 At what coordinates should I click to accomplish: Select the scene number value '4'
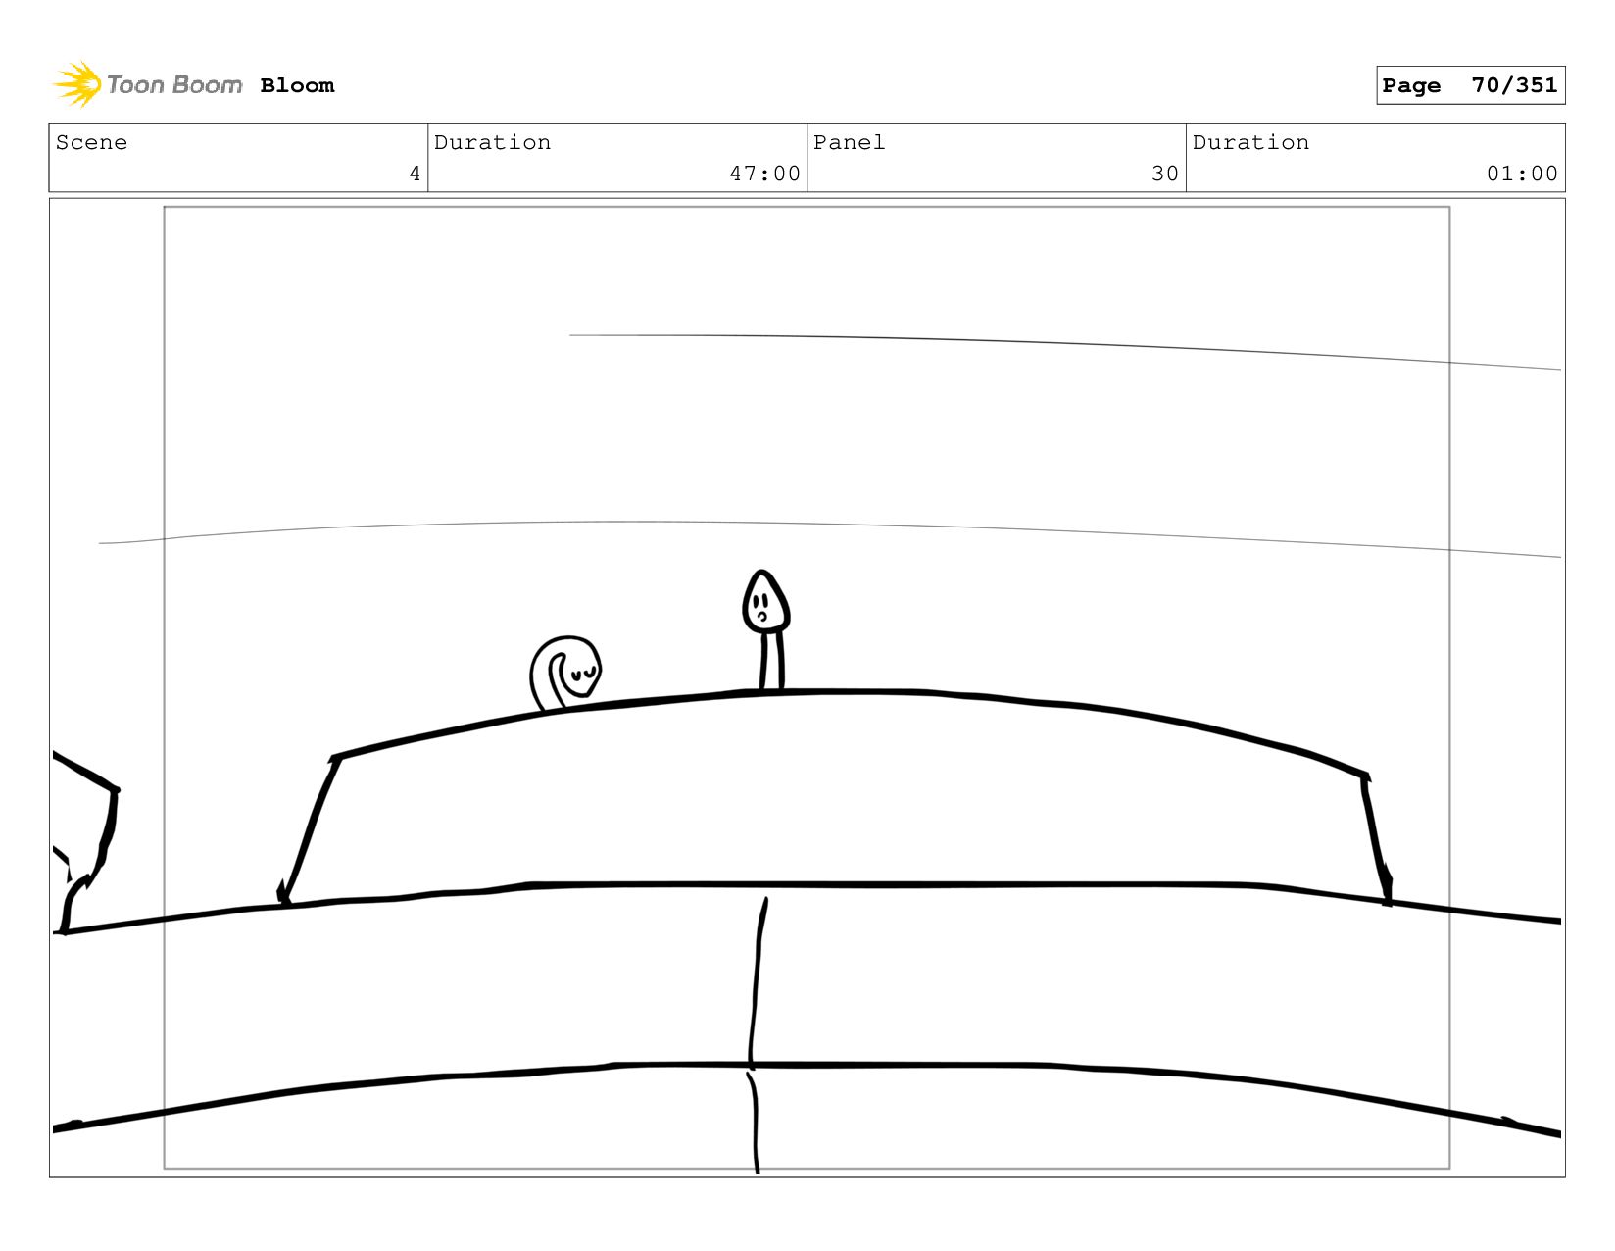(415, 174)
